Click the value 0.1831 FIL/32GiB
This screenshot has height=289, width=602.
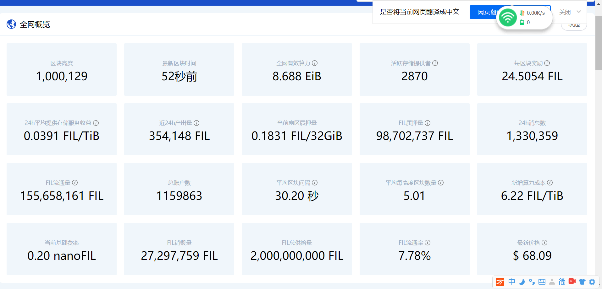297,136
